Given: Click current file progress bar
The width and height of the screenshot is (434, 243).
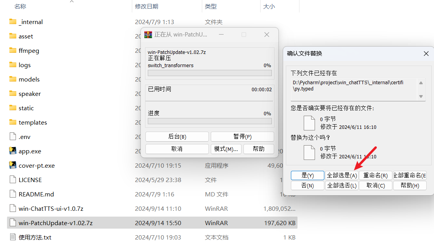Looking at the screenshot, I should [210, 73].
